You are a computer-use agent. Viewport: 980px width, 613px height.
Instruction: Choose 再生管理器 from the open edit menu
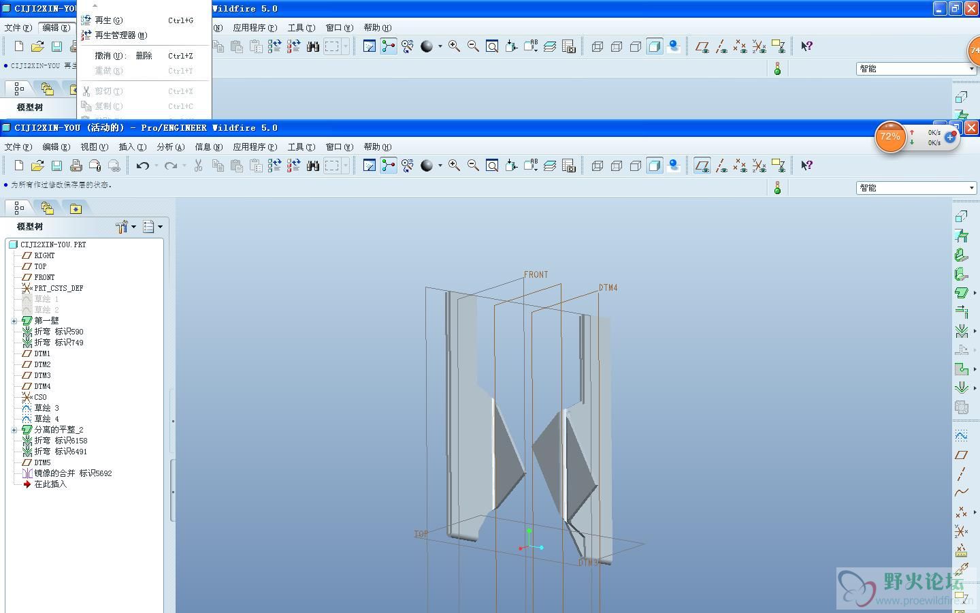(x=144, y=35)
